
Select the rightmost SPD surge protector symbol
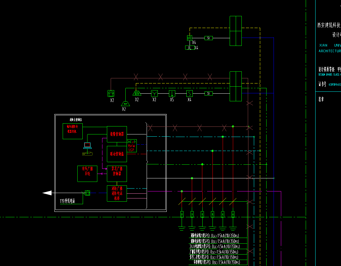pos(233,214)
